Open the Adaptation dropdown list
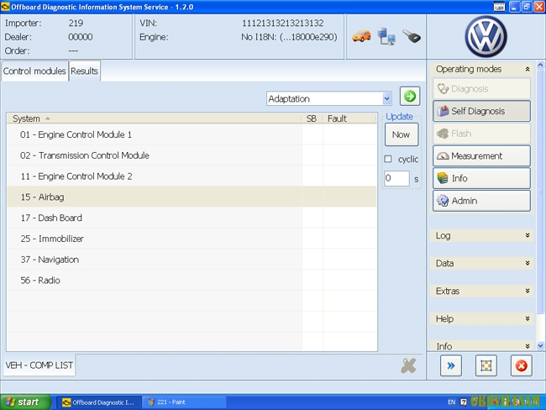546x410 pixels. tap(386, 99)
